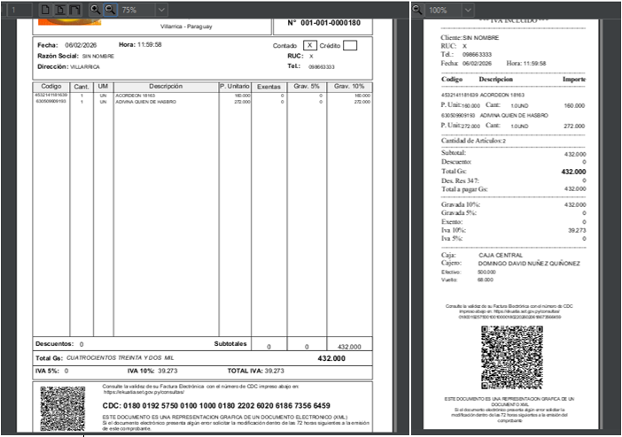Image resolution: width=622 pixels, height=437 pixels.
Task: Click the Descripción column header in invoice table
Action: (166, 86)
